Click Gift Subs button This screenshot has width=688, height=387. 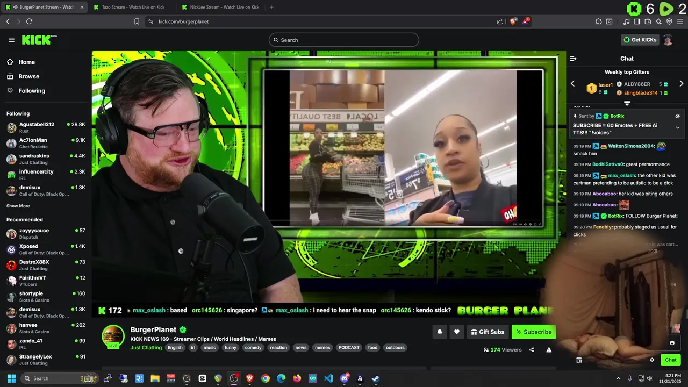pyautogui.click(x=488, y=332)
